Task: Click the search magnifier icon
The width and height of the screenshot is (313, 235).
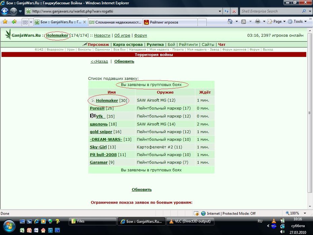Action: pyautogui.click(x=304, y=11)
